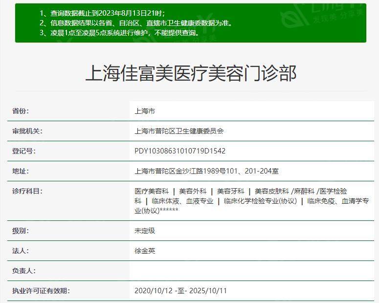
Task: Click the 临床体液、血液专业 entry
Action: (182, 201)
